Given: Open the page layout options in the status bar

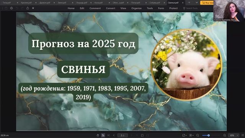Looking at the screenshot, I should pos(185,135).
